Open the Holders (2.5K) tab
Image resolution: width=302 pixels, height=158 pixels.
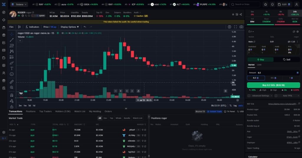click(63, 111)
